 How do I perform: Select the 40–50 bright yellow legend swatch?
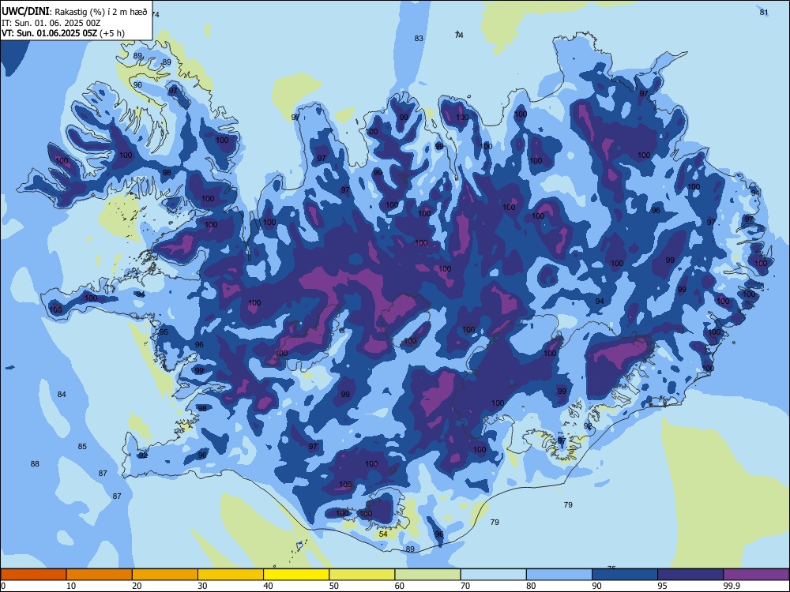[x=296, y=575]
